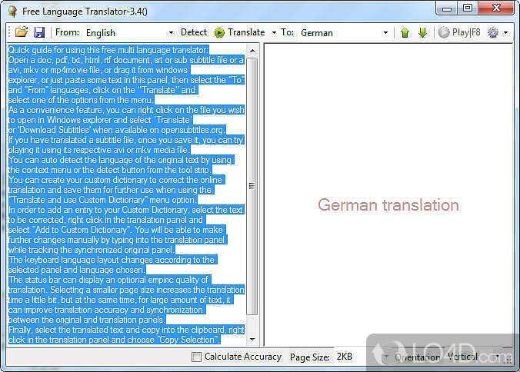The width and height of the screenshot is (520, 372).
Task: Click the open file folder icon
Action: 22,32
